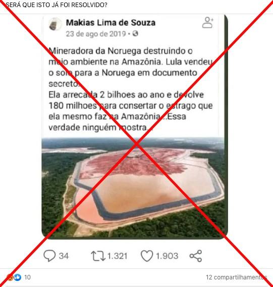Screen dimensions: 273x287
Task: Click the 1.321 reposts count
Action: coord(117,256)
